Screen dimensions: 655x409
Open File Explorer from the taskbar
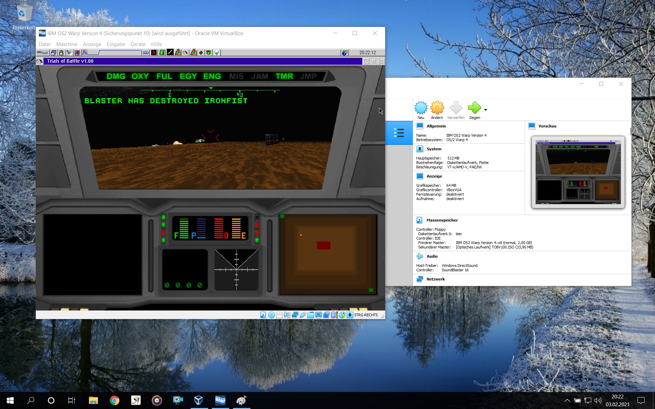93,400
